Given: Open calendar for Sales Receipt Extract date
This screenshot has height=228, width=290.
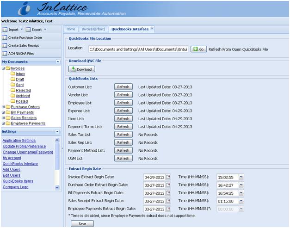Looking at the screenshot, I should 168,201.
